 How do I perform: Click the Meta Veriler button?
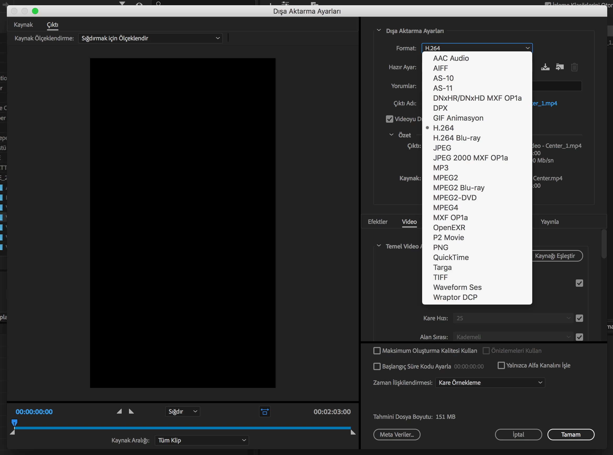click(x=396, y=434)
